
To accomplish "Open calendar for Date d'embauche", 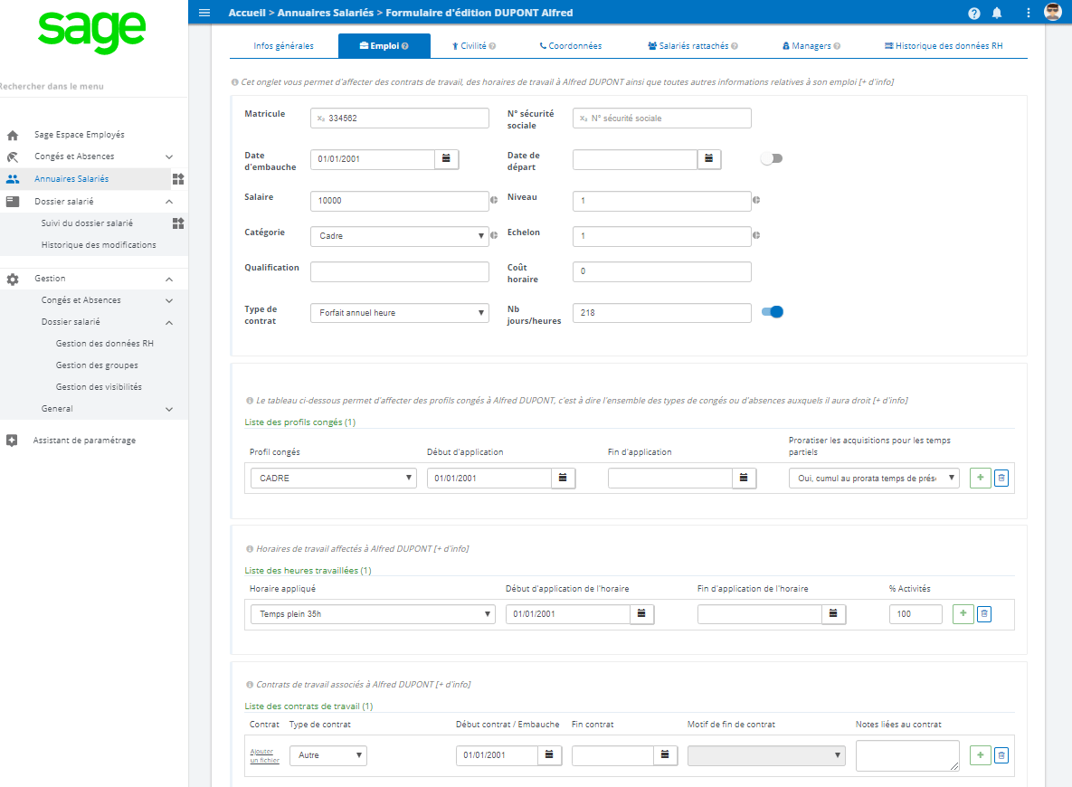I will tap(446, 158).
